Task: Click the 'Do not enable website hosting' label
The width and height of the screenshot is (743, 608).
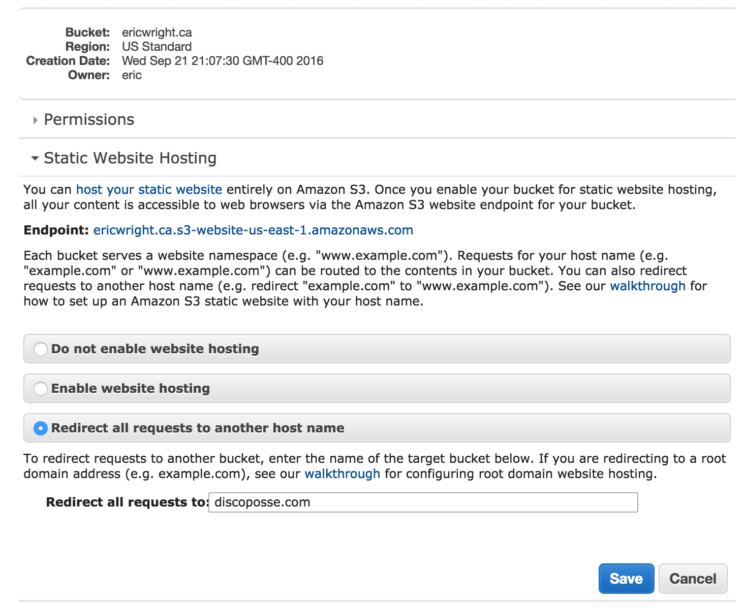Action: click(155, 349)
